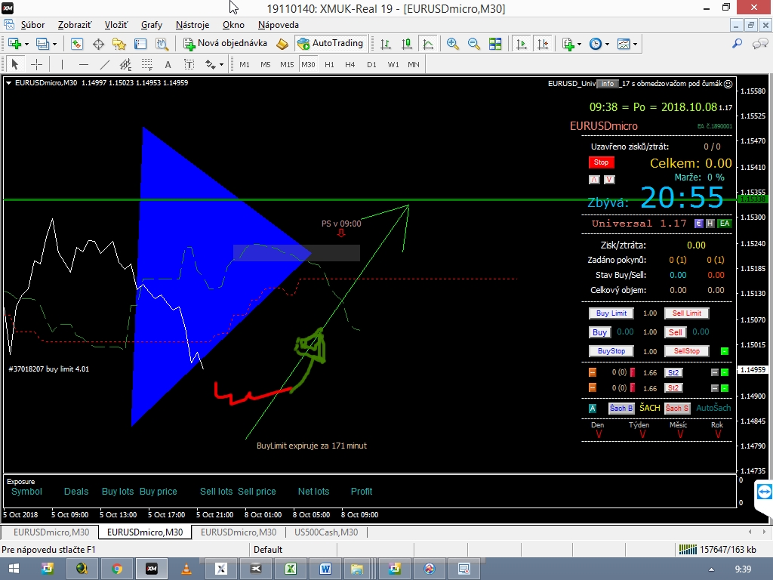Switch timeframe to H1
This screenshot has height=580, width=773.
pos(329,64)
